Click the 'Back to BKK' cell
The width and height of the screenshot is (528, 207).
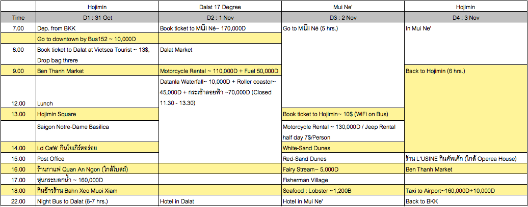pos(466,201)
